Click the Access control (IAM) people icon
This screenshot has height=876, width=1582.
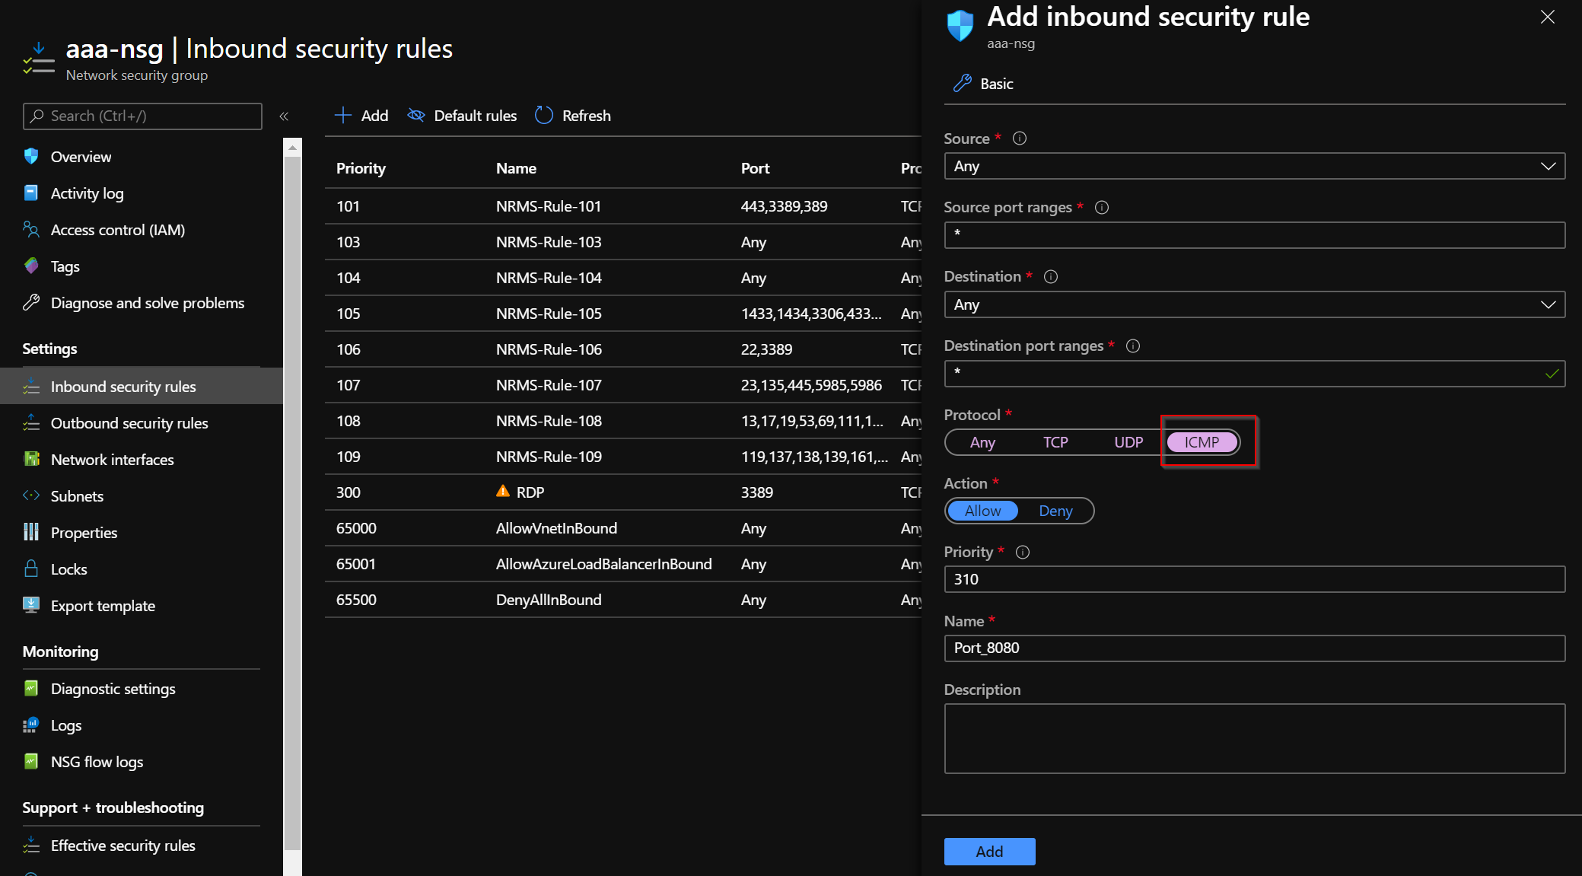coord(31,229)
